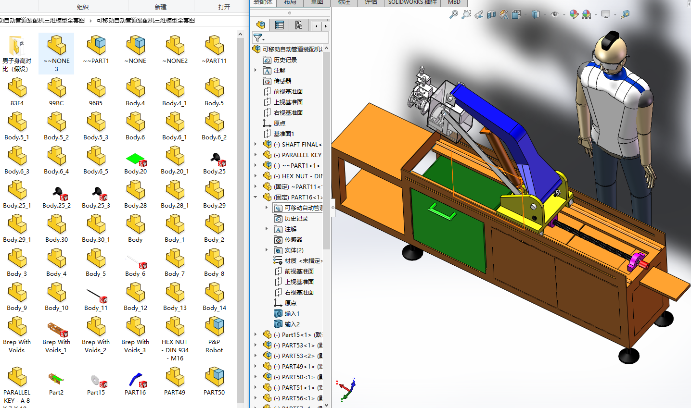Select the ~~NONE 3 file in Explorer

56,54
